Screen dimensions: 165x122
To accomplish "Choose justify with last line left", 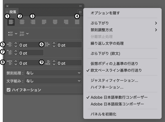I will tap(44, 22).
